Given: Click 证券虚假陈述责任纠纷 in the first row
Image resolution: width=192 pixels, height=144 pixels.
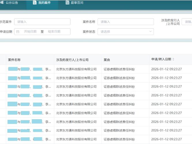Looking at the screenshot, I should 119,69.
